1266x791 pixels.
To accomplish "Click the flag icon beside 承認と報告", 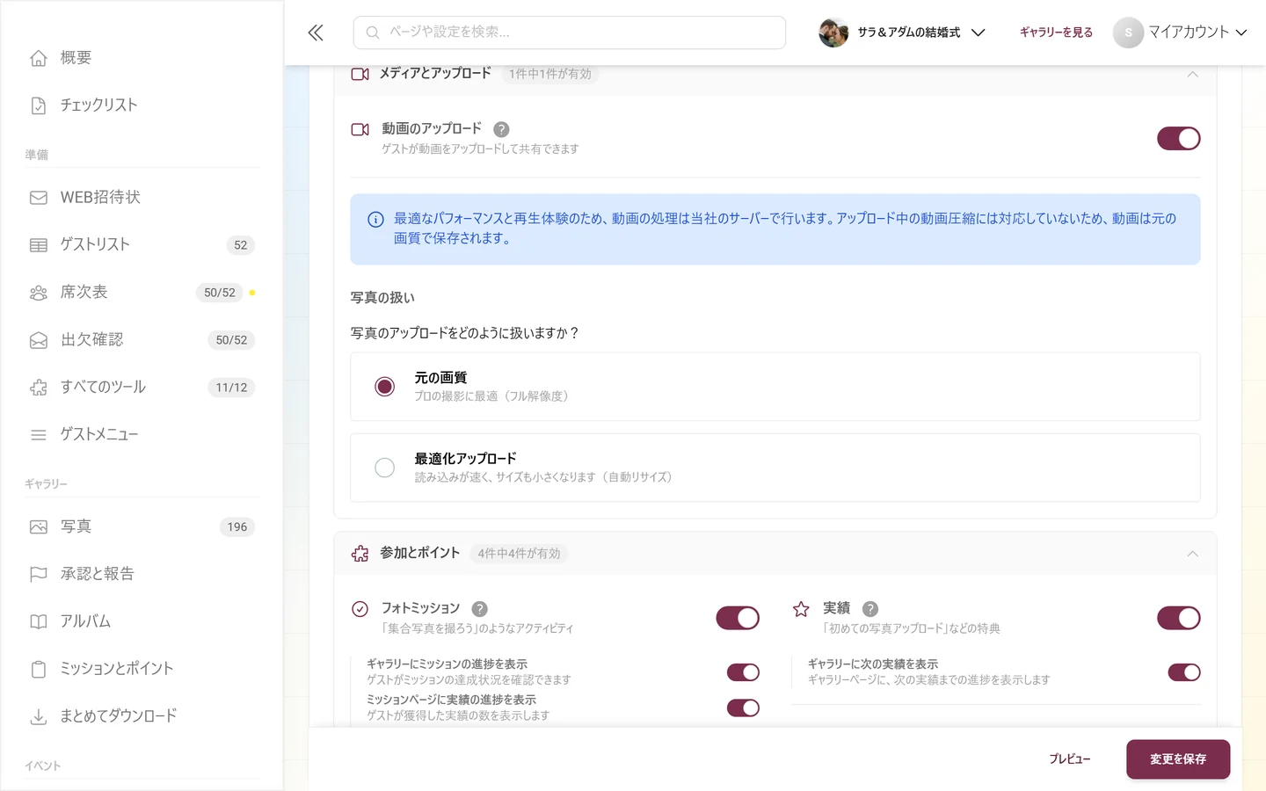I will click(x=39, y=575).
